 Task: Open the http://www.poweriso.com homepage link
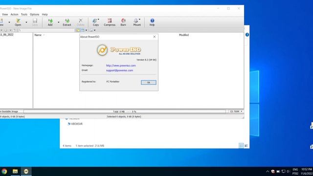(x=121, y=66)
